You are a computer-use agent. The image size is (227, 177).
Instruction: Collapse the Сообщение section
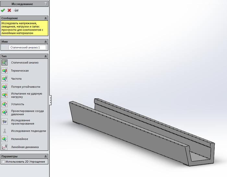(46, 18)
